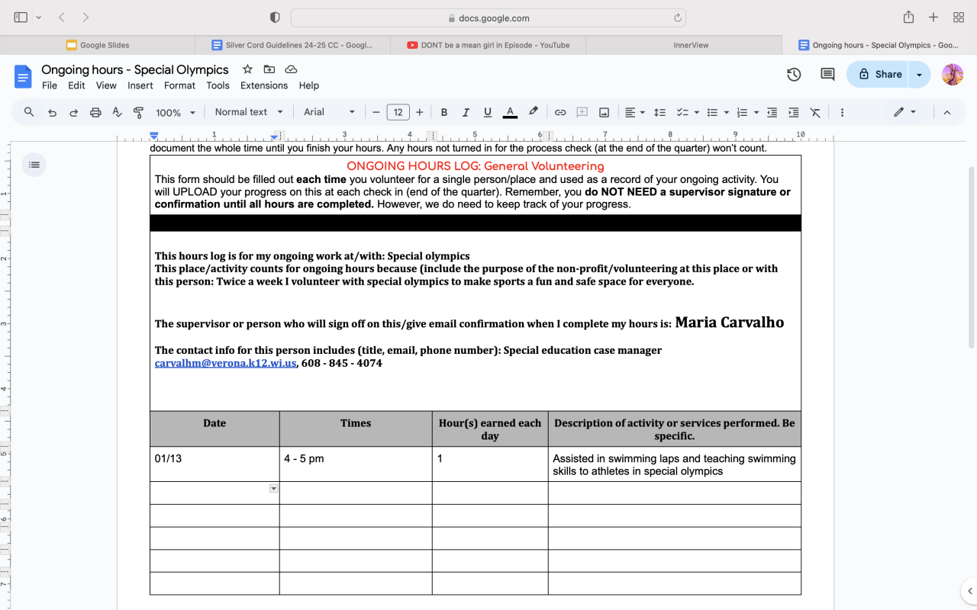Increase the font size
The height and width of the screenshot is (610, 977).
(420, 112)
